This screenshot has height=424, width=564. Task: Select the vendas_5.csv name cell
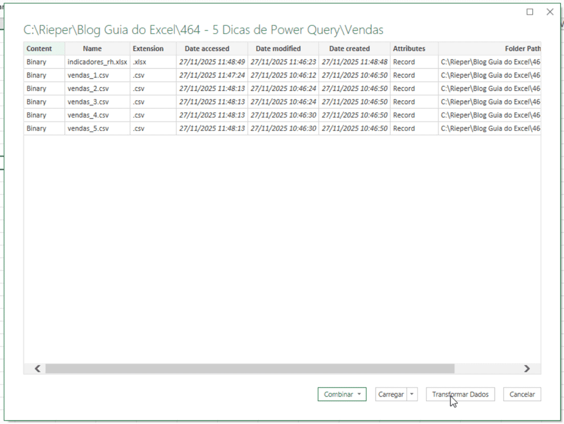pyautogui.click(x=88, y=128)
